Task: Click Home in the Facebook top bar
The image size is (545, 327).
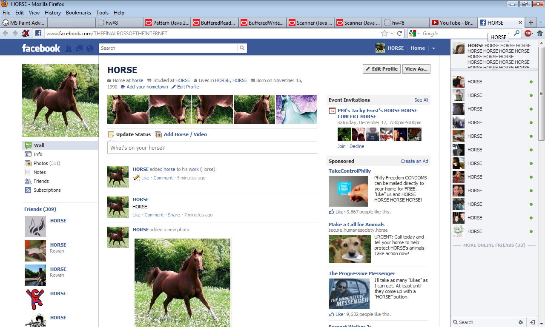Action: pyautogui.click(x=418, y=48)
